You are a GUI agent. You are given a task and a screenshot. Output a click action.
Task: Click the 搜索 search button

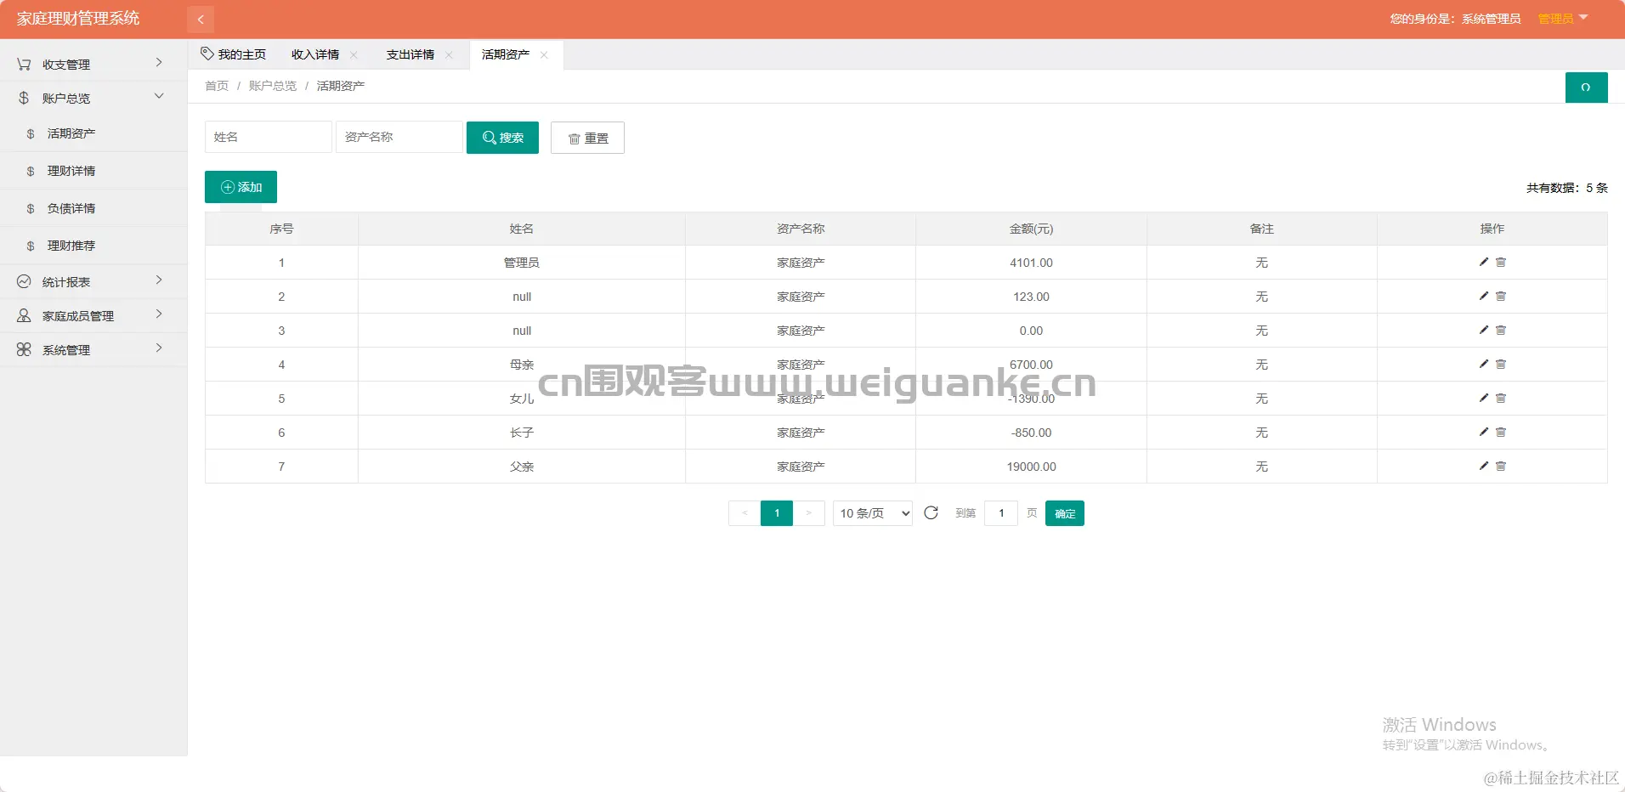point(502,138)
